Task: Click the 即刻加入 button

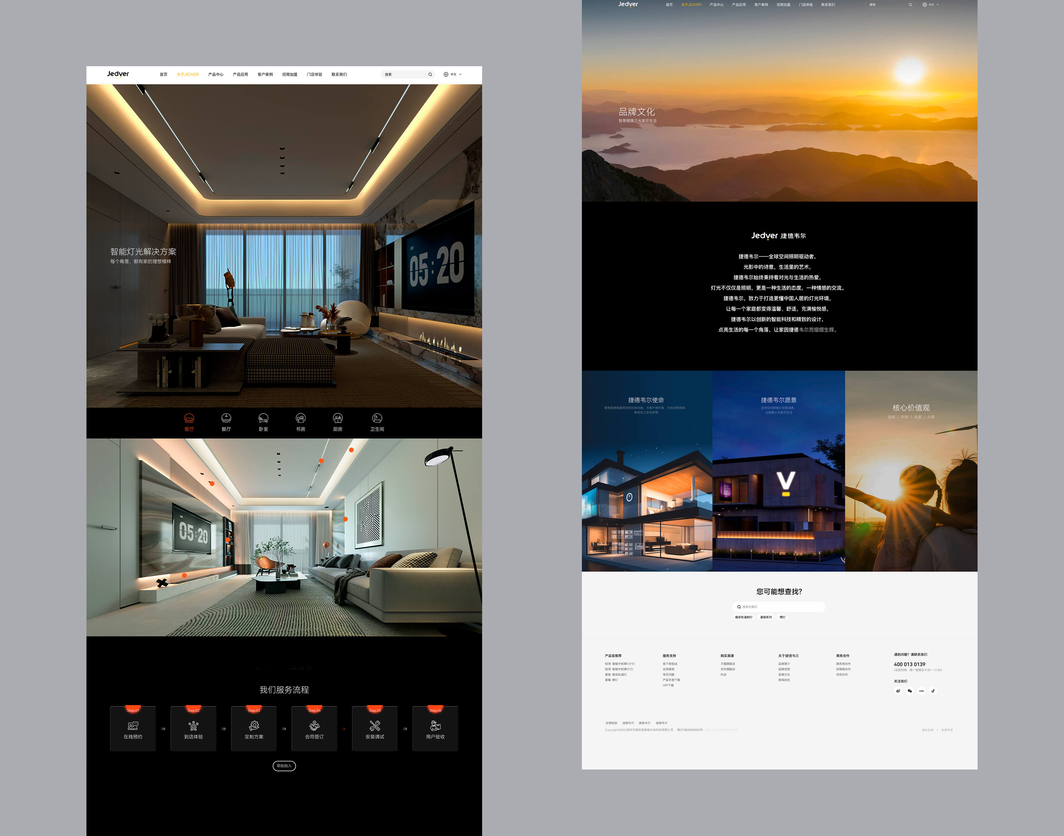Action: pyautogui.click(x=284, y=766)
